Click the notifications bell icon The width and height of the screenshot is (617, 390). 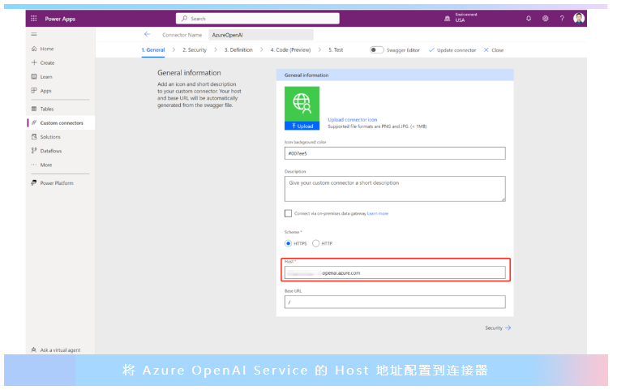click(529, 19)
